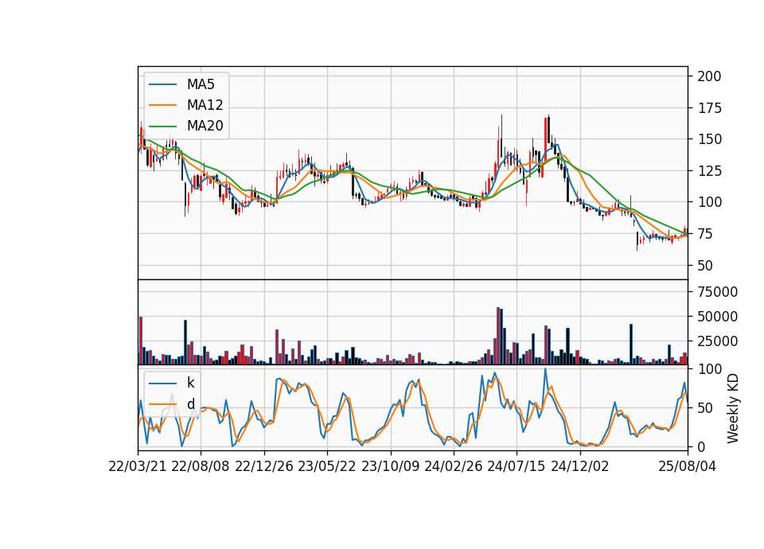The height and width of the screenshot is (549, 764).
Task: Click the 24/12/02 date tick label
Action: [580, 466]
